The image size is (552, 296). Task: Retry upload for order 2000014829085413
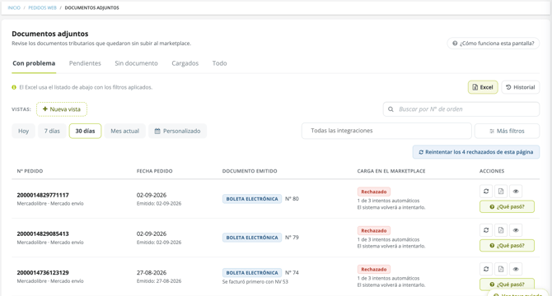click(486, 230)
